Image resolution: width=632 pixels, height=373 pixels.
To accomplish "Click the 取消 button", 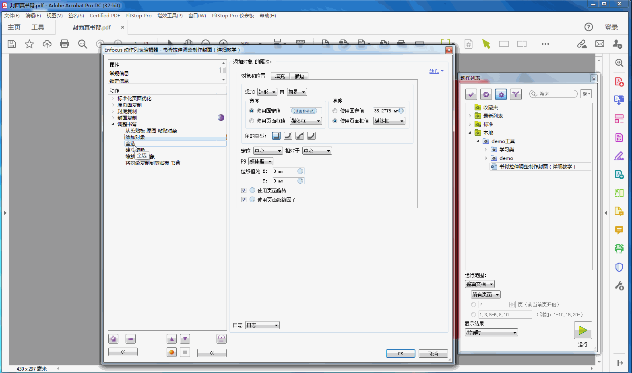I will 433,353.
